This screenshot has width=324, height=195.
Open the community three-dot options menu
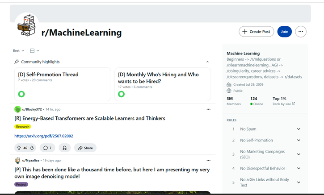coord(301,32)
